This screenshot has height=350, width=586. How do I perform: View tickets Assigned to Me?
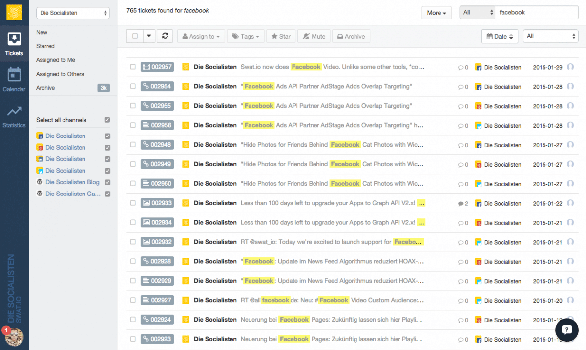[x=56, y=60]
